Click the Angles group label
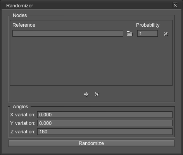Viewport: 183px width, 155px height. tap(20, 107)
